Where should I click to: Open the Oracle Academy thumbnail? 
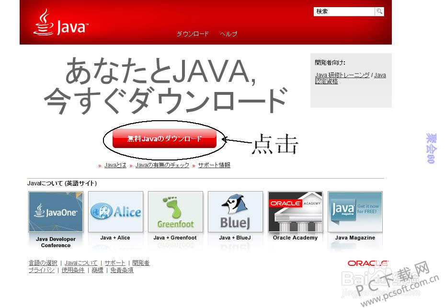(295, 212)
